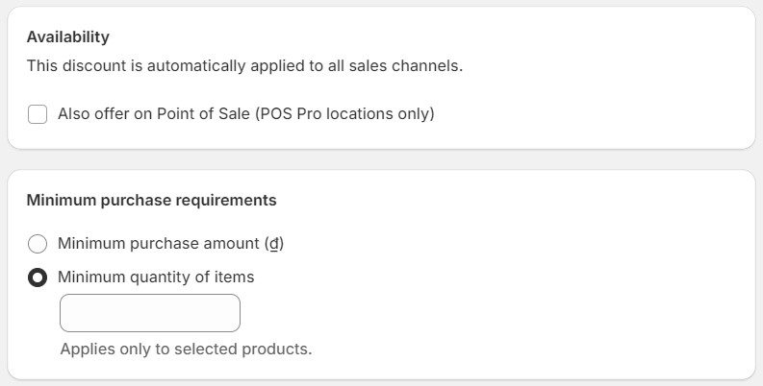763x386 pixels.
Task: Click the 'Minimum purchase amount' label text
Action: (170, 244)
